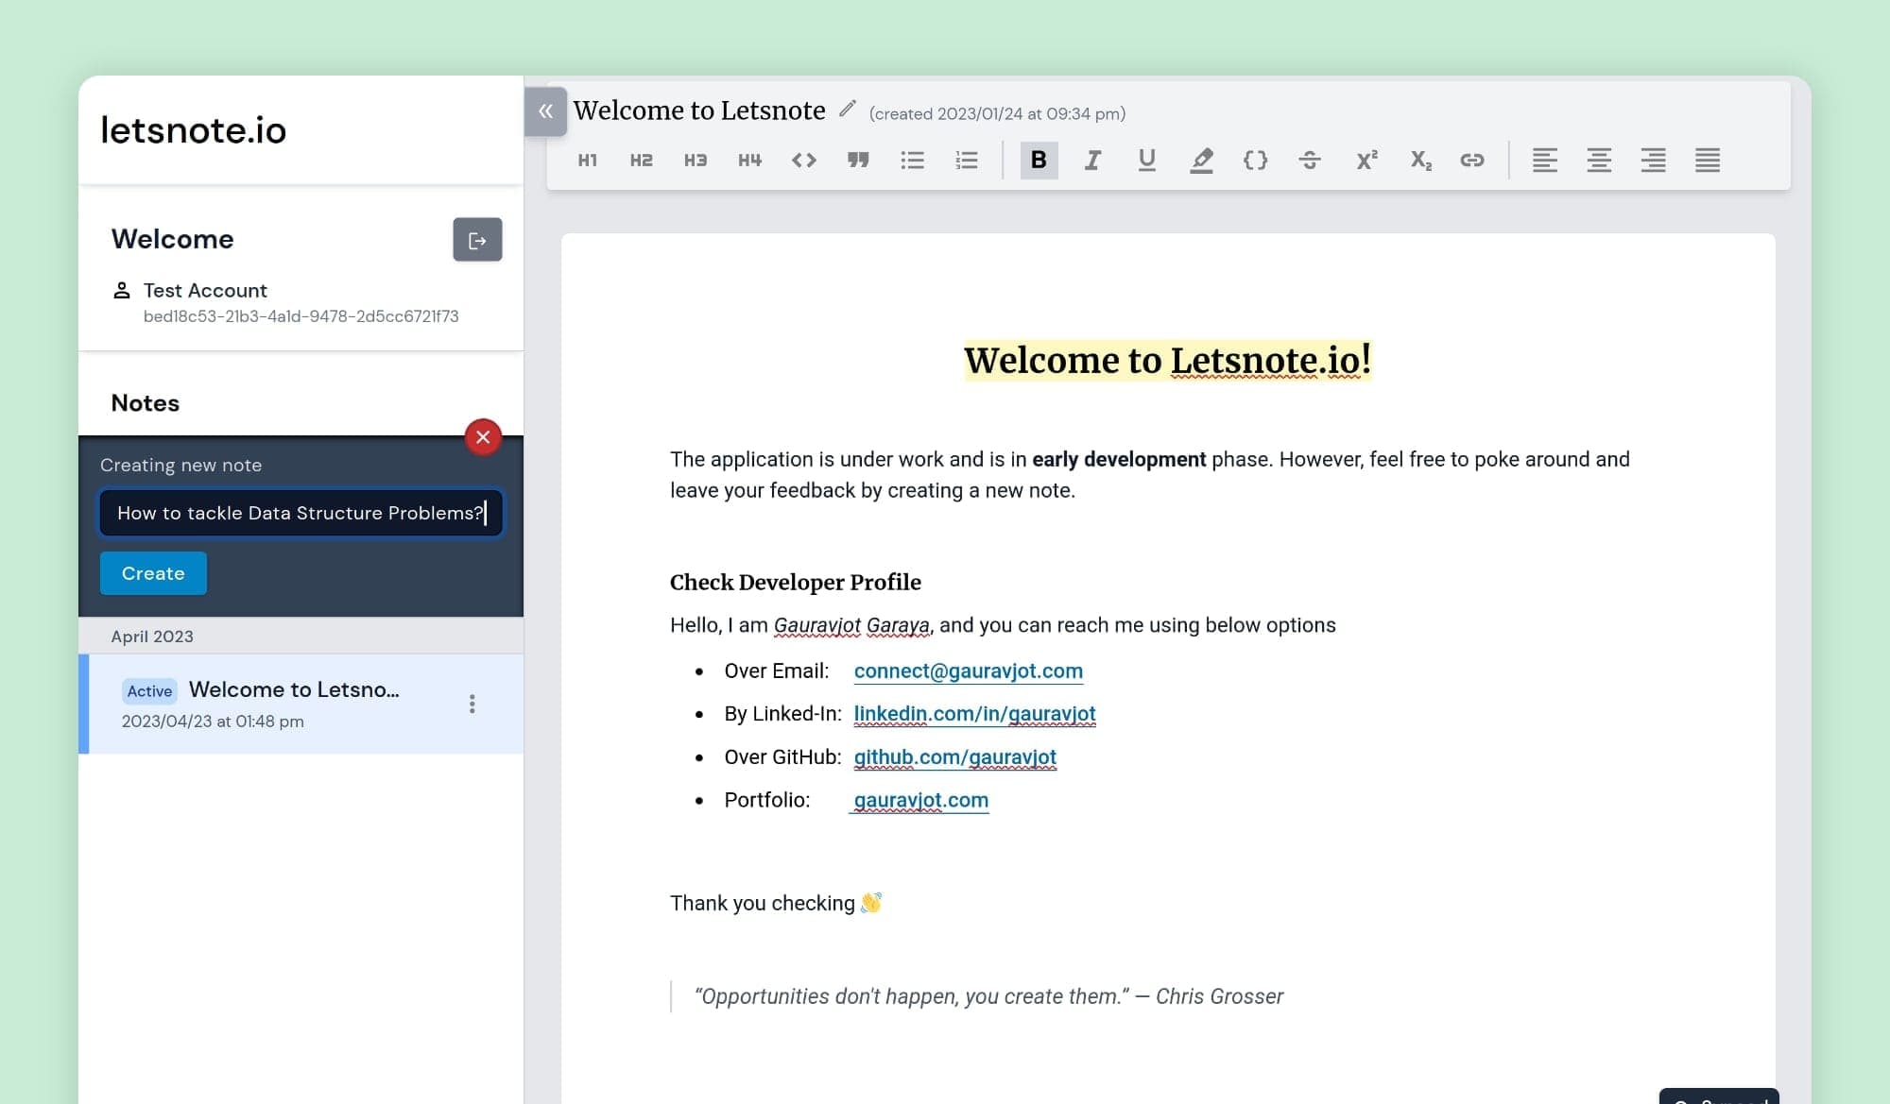This screenshot has width=1890, height=1104.
Task: Click the Create button for new note
Action: (152, 571)
